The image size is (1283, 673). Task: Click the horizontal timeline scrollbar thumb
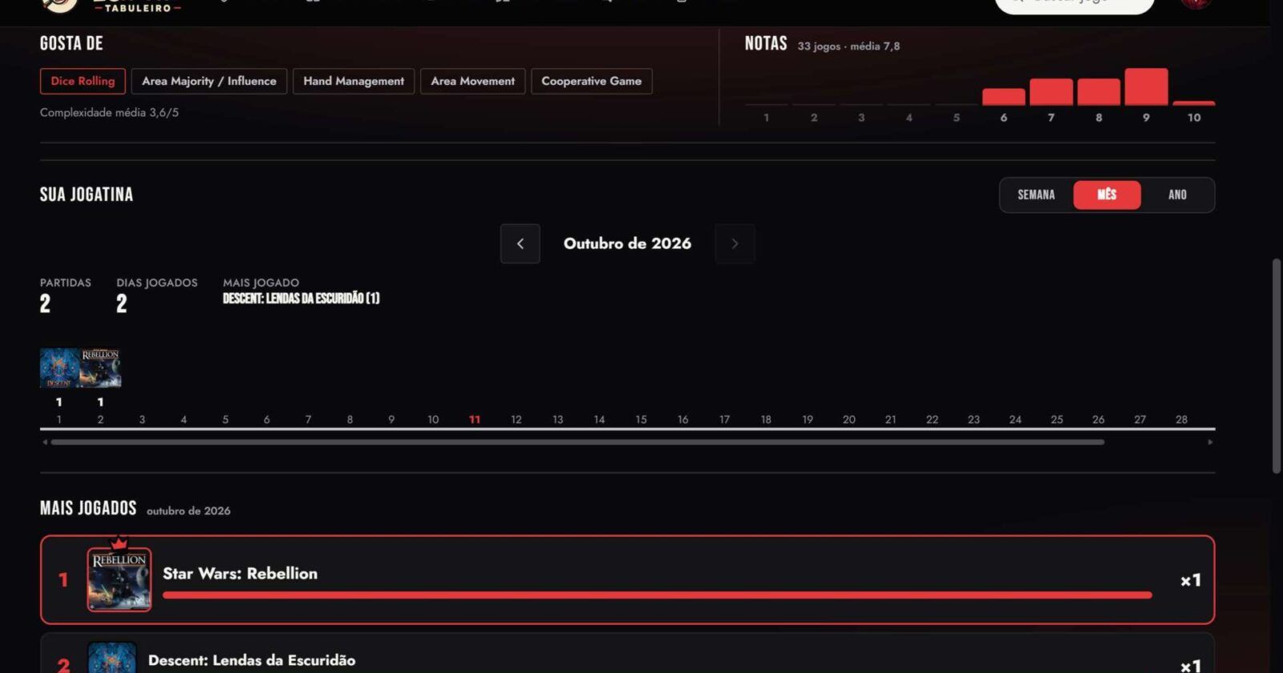coord(577,442)
